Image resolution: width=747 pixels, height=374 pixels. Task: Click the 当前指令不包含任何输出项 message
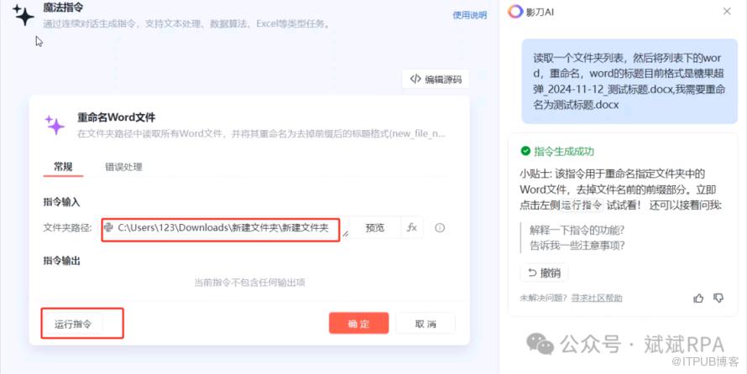click(x=249, y=283)
